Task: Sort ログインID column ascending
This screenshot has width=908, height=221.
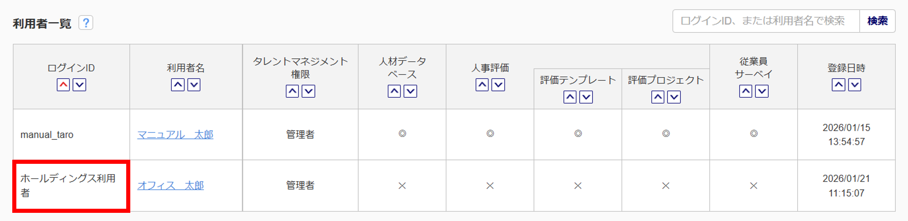Action: [63, 85]
